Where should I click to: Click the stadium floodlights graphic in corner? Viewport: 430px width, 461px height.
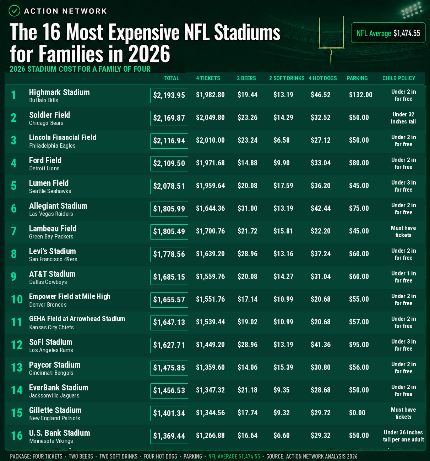click(411, 10)
